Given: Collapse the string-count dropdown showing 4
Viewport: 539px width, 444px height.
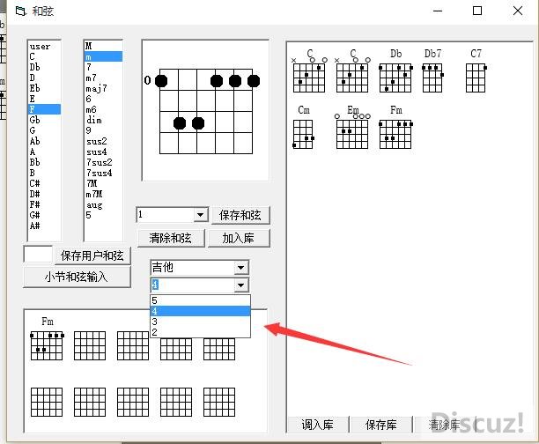Looking at the screenshot, I should [241, 285].
